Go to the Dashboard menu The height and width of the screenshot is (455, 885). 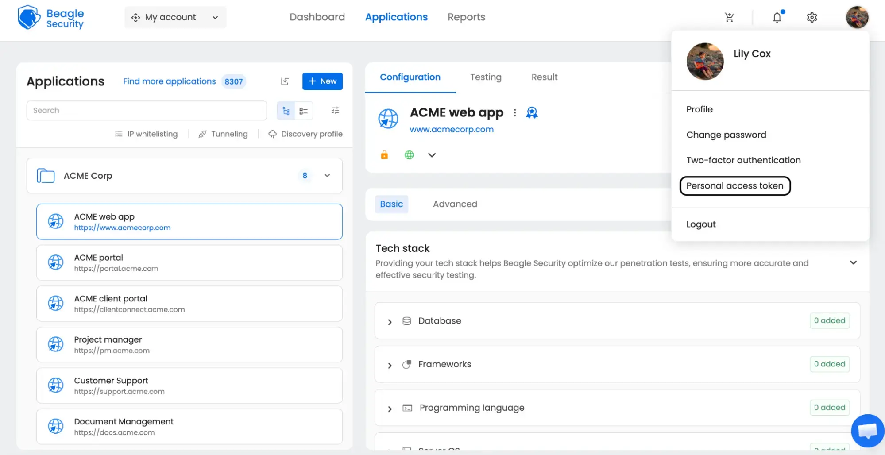pos(317,17)
